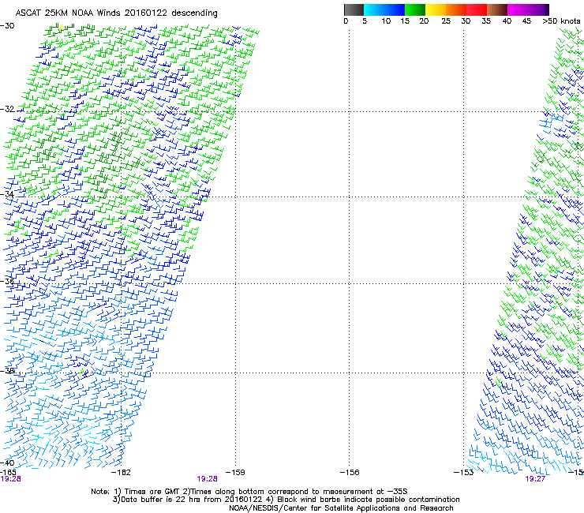Click the '45' legend scale label

(x=526, y=21)
